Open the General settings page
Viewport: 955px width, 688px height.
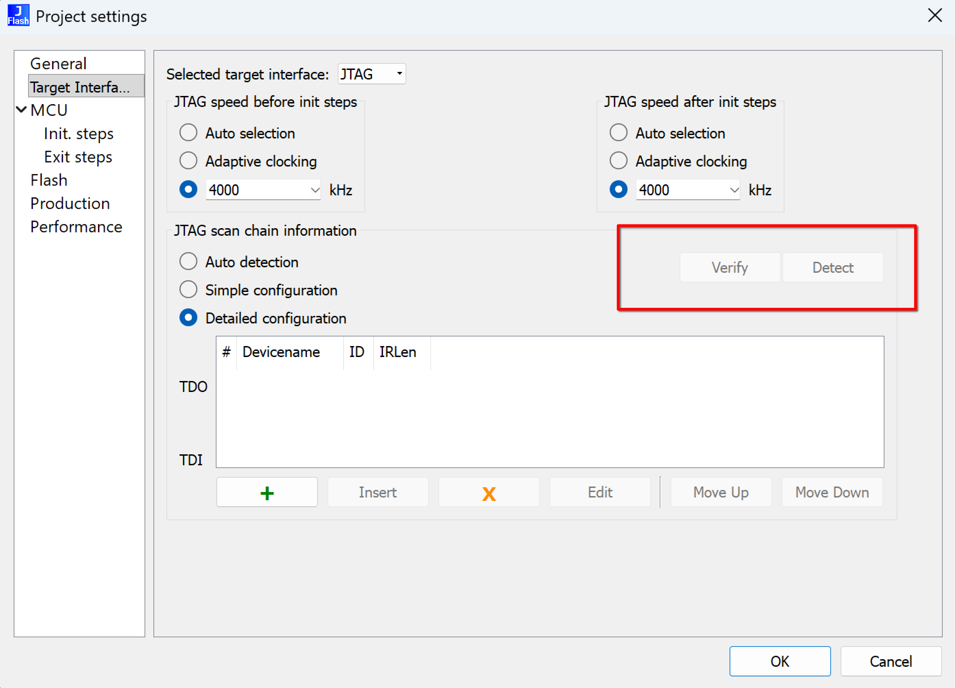[x=58, y=64]
